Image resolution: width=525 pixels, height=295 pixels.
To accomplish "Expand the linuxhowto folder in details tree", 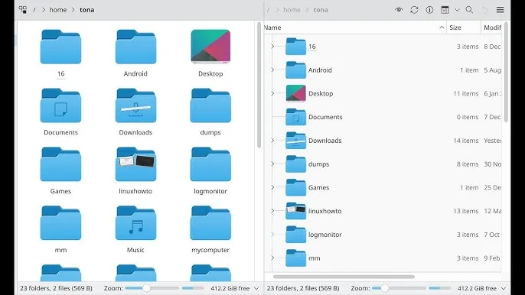I will [272, 211].
